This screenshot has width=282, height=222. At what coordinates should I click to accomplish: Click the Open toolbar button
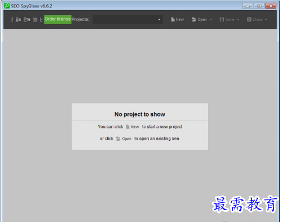[x=200, y=20]
